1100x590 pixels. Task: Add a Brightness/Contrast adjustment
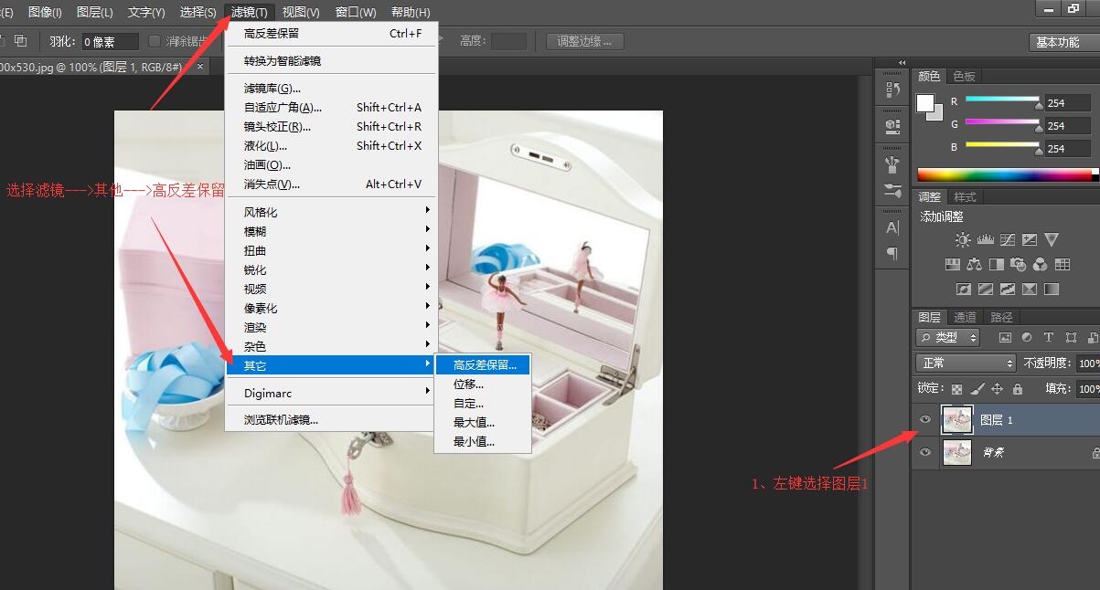(963, 240)
